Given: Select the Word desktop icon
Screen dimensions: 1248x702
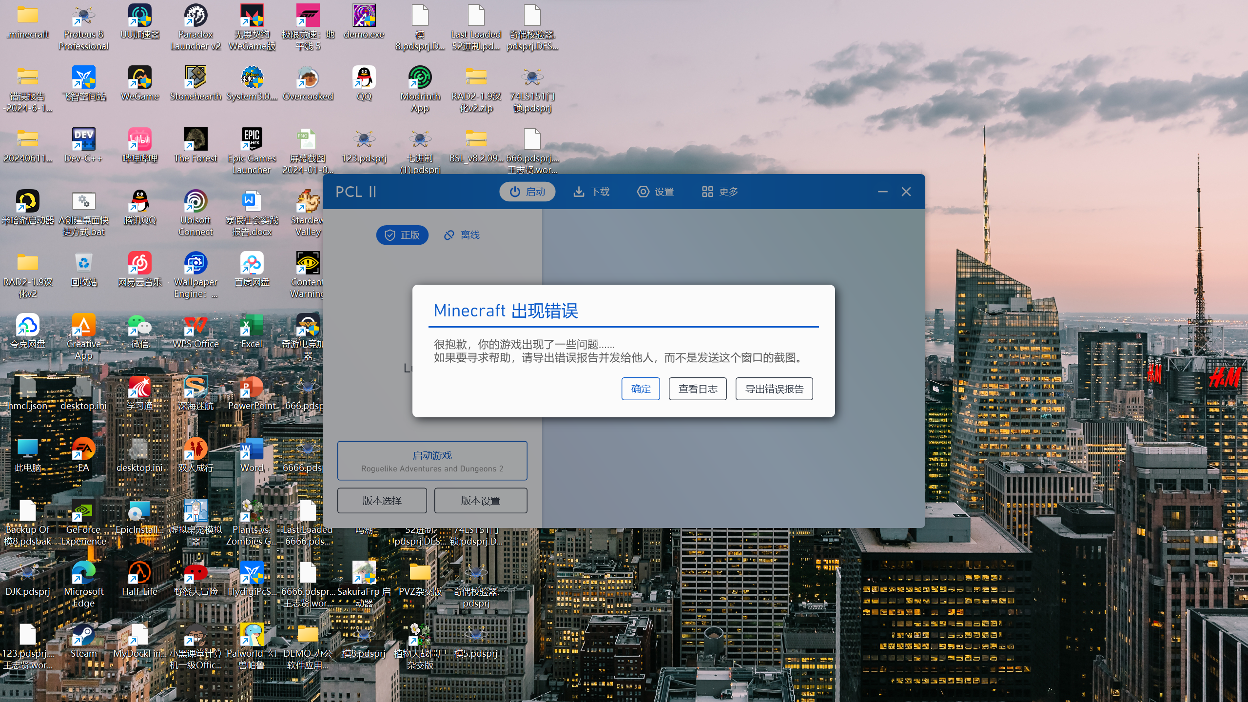Looking at the screenshot, I should (252, 455).
